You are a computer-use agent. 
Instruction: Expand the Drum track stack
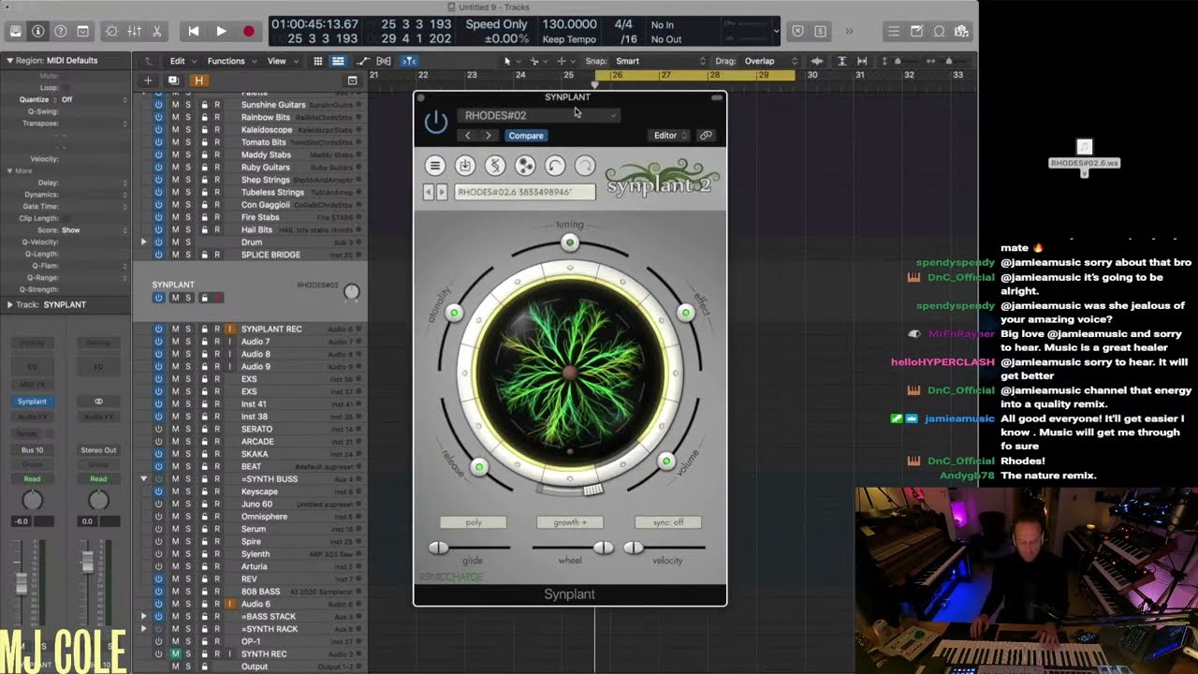144,242
